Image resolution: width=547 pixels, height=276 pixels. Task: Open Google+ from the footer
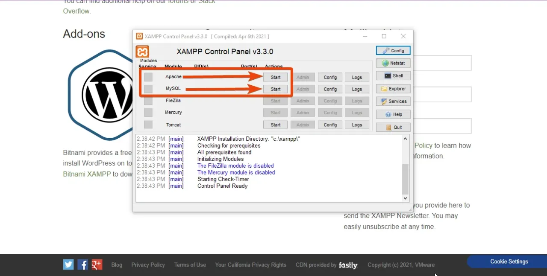pos(97,264)
